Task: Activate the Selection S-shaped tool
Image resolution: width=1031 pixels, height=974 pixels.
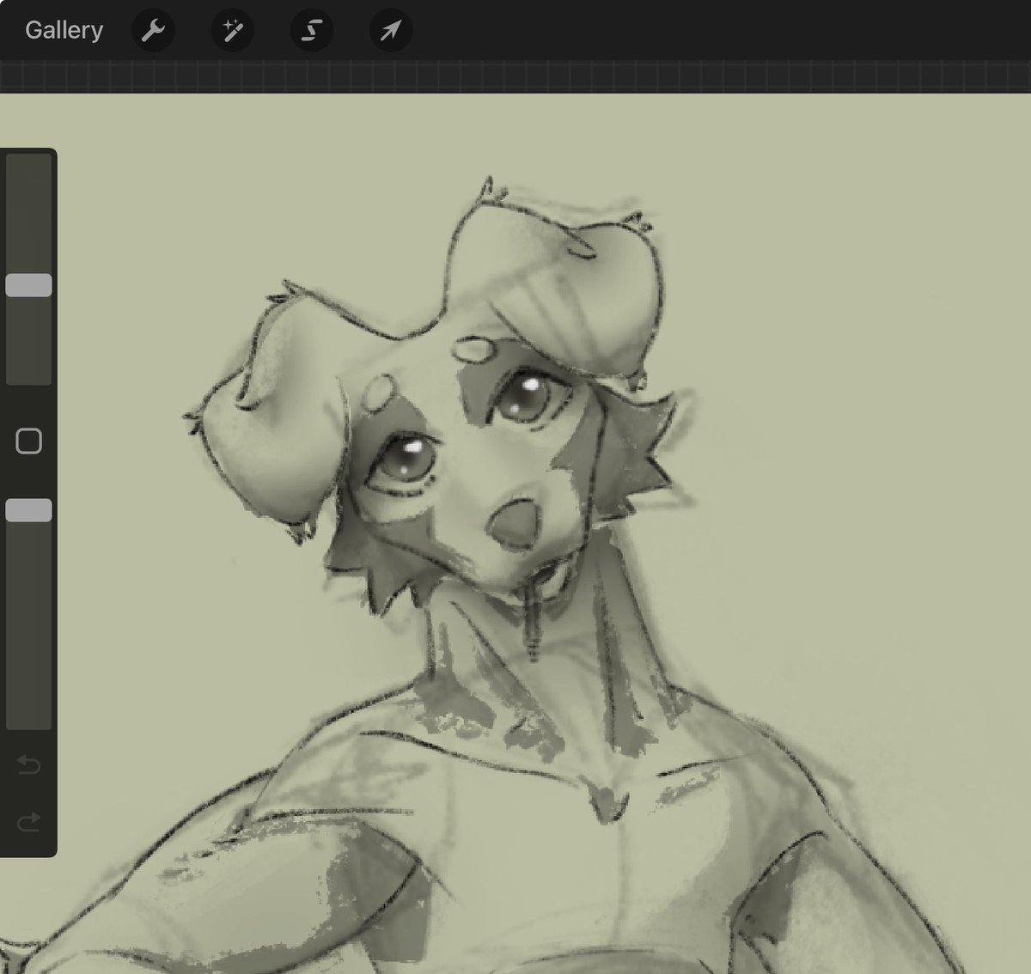Action: click(x=311, y=31)
